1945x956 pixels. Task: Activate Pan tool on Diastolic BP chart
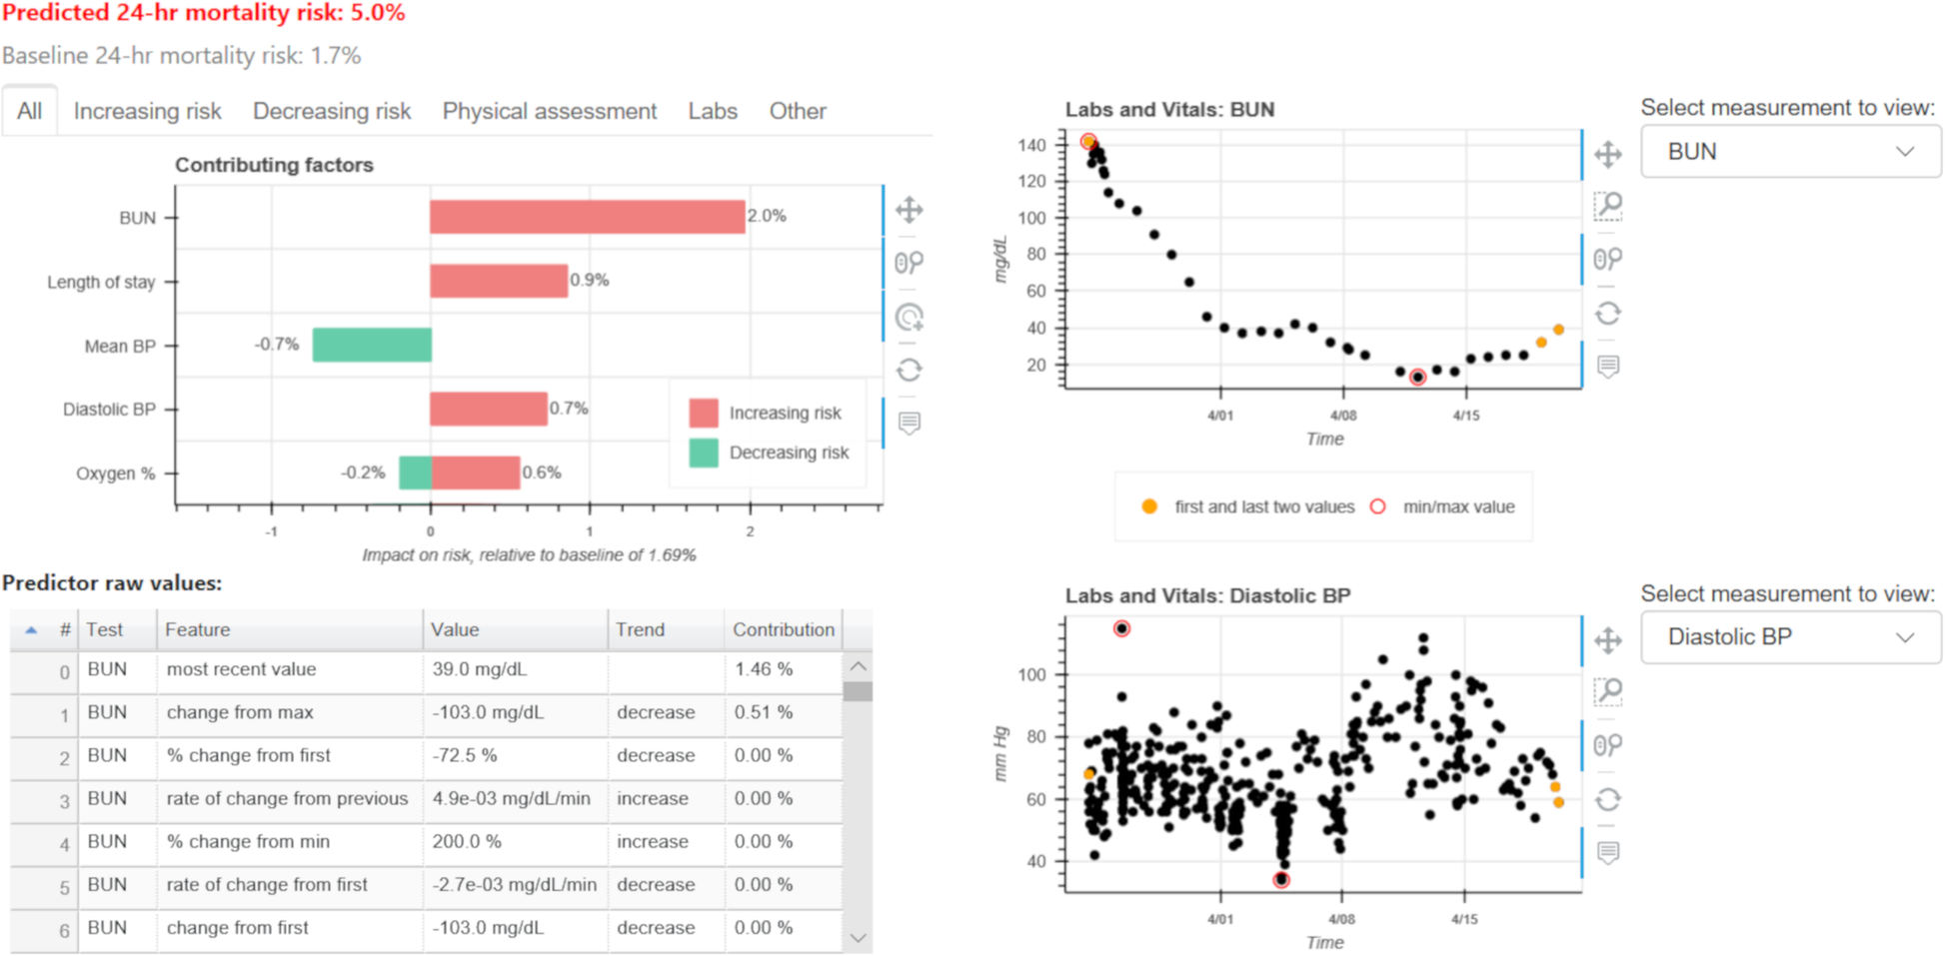1607,640
